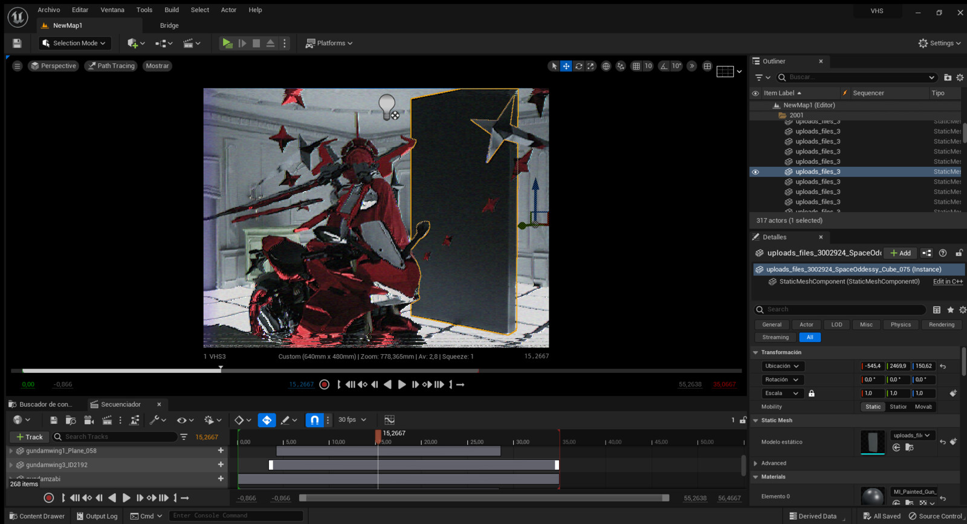The width and height of the screenshot is (967, 524).
Task: Toggle Details lock selection padlock
Action: (959, 253)
